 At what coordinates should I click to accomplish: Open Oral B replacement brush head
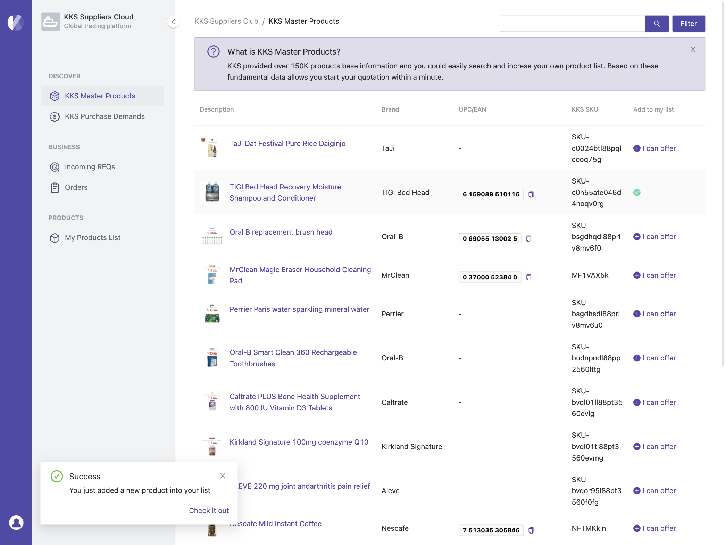(x=281, y=232)
